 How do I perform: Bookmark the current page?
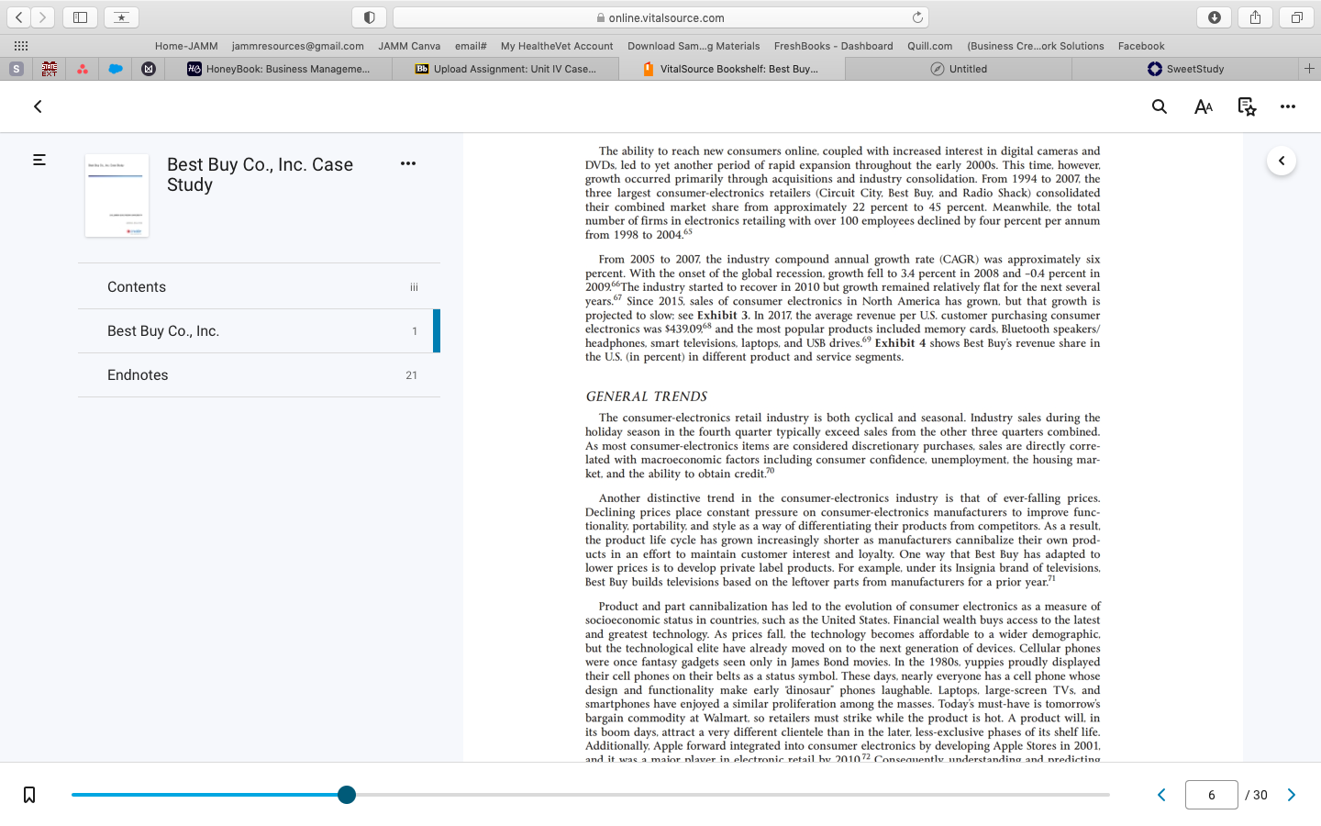(x=29, y=795)
